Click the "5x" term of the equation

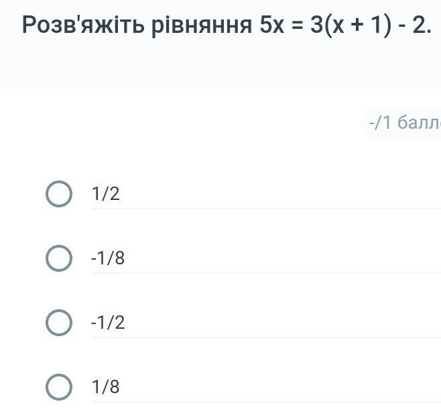point(271,25)
